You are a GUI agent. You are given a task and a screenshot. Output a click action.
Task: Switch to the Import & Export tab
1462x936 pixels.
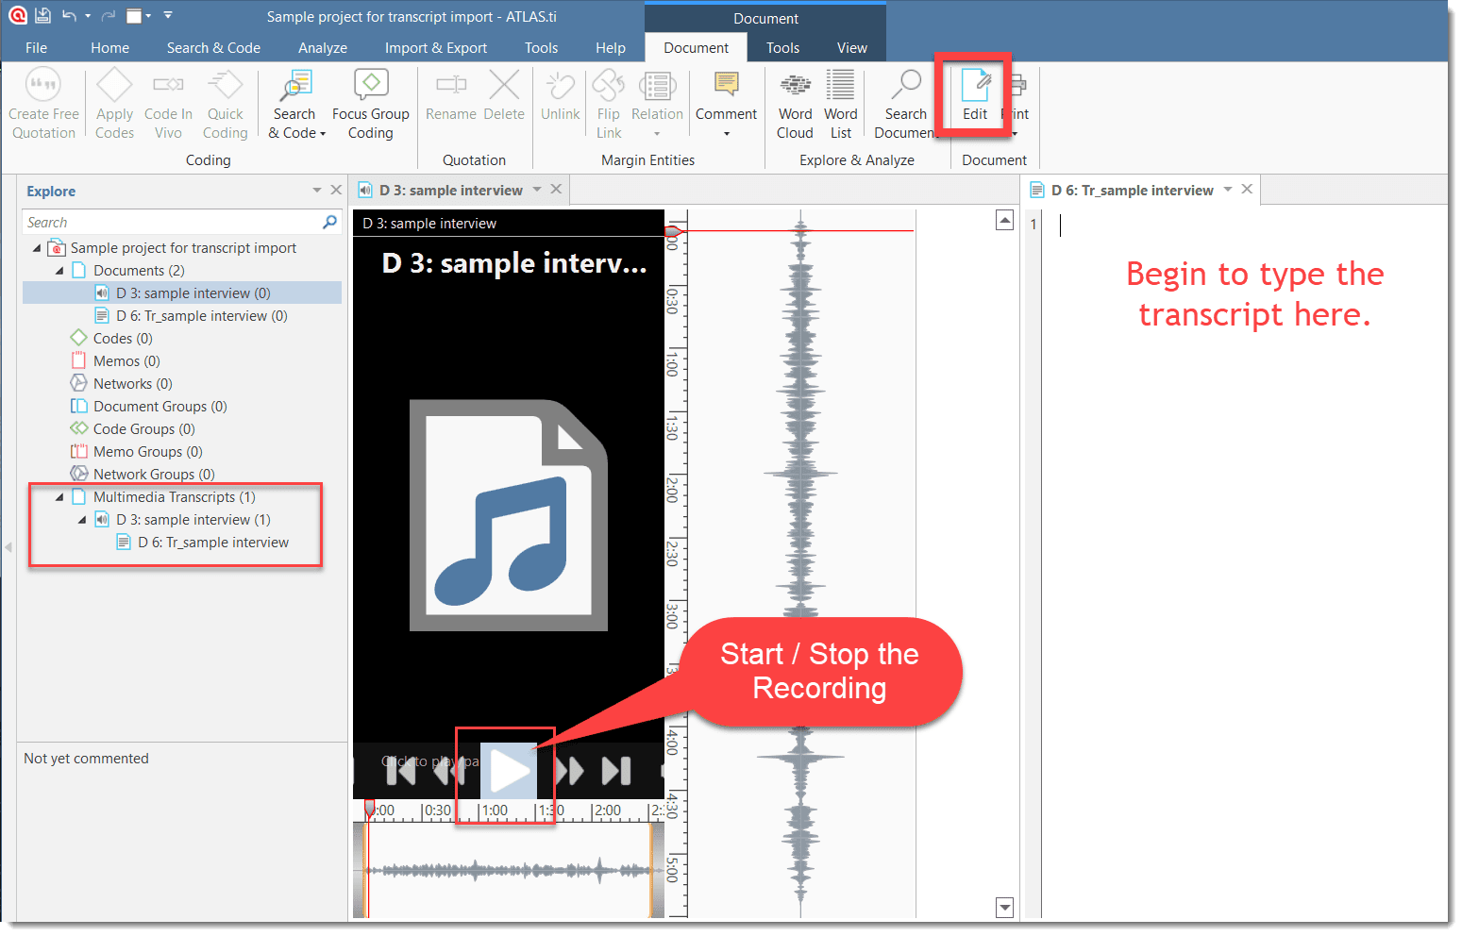(435, 48)
